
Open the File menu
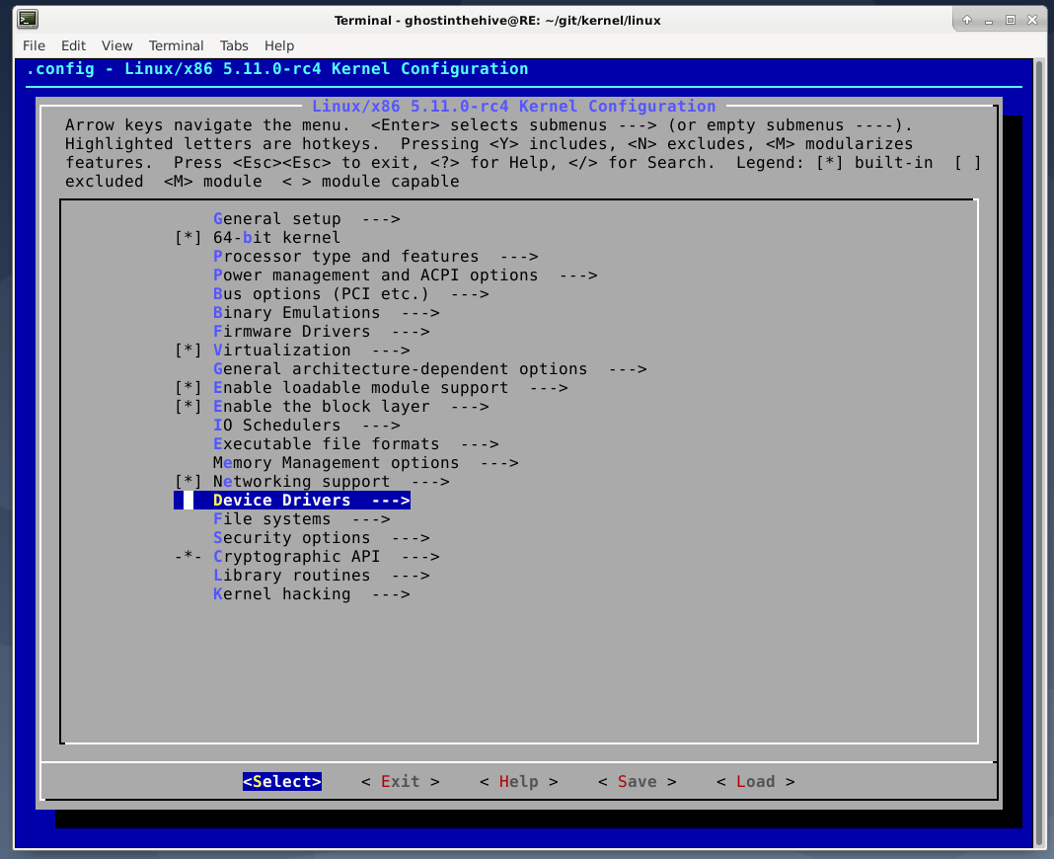click(34, 45)
